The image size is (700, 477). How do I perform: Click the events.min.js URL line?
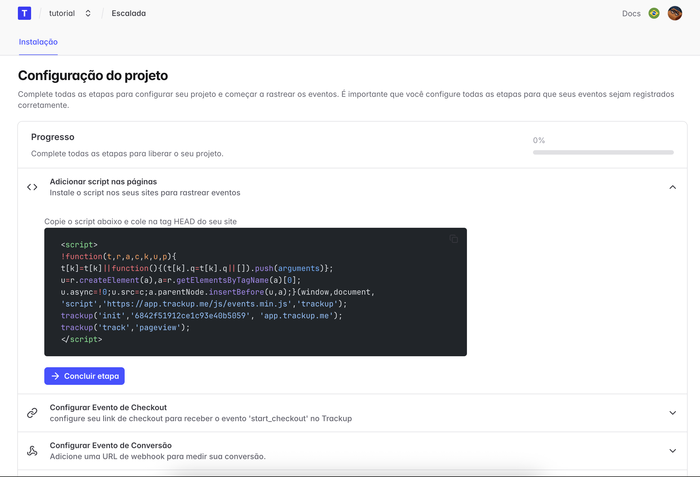[204, 304]
